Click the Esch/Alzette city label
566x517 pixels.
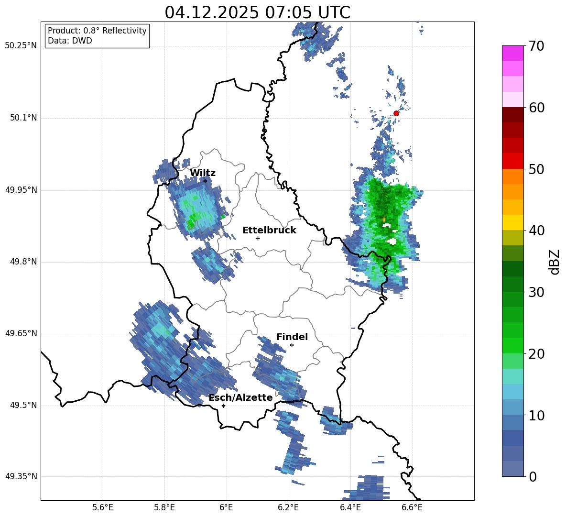click(x=241, y=397)
